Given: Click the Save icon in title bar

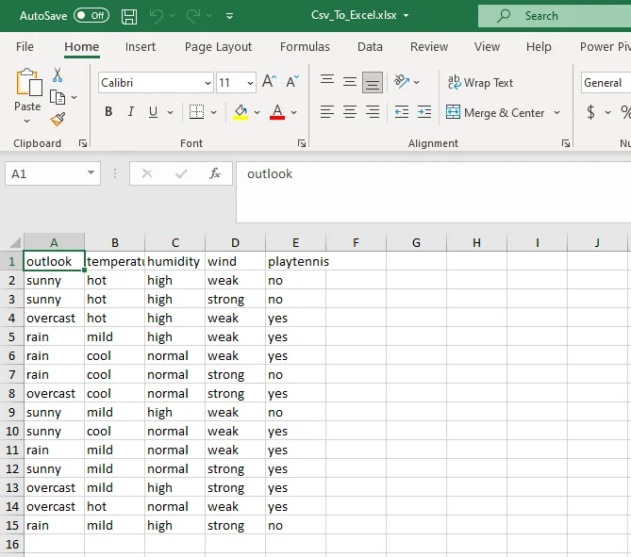Looking at the screenshot, I should tap(129, 16).
